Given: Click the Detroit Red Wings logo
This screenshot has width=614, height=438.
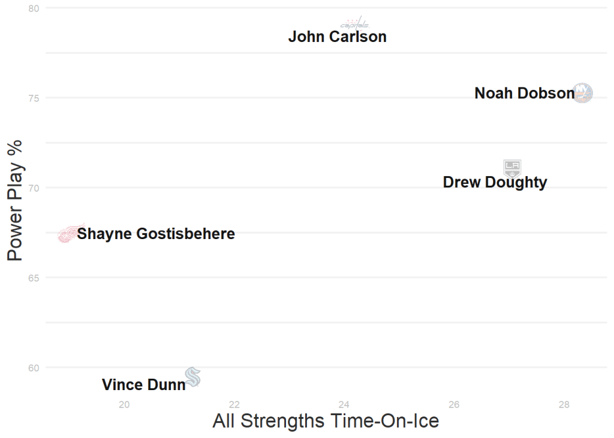Looking at the screenshot, I should click(70, 234).
